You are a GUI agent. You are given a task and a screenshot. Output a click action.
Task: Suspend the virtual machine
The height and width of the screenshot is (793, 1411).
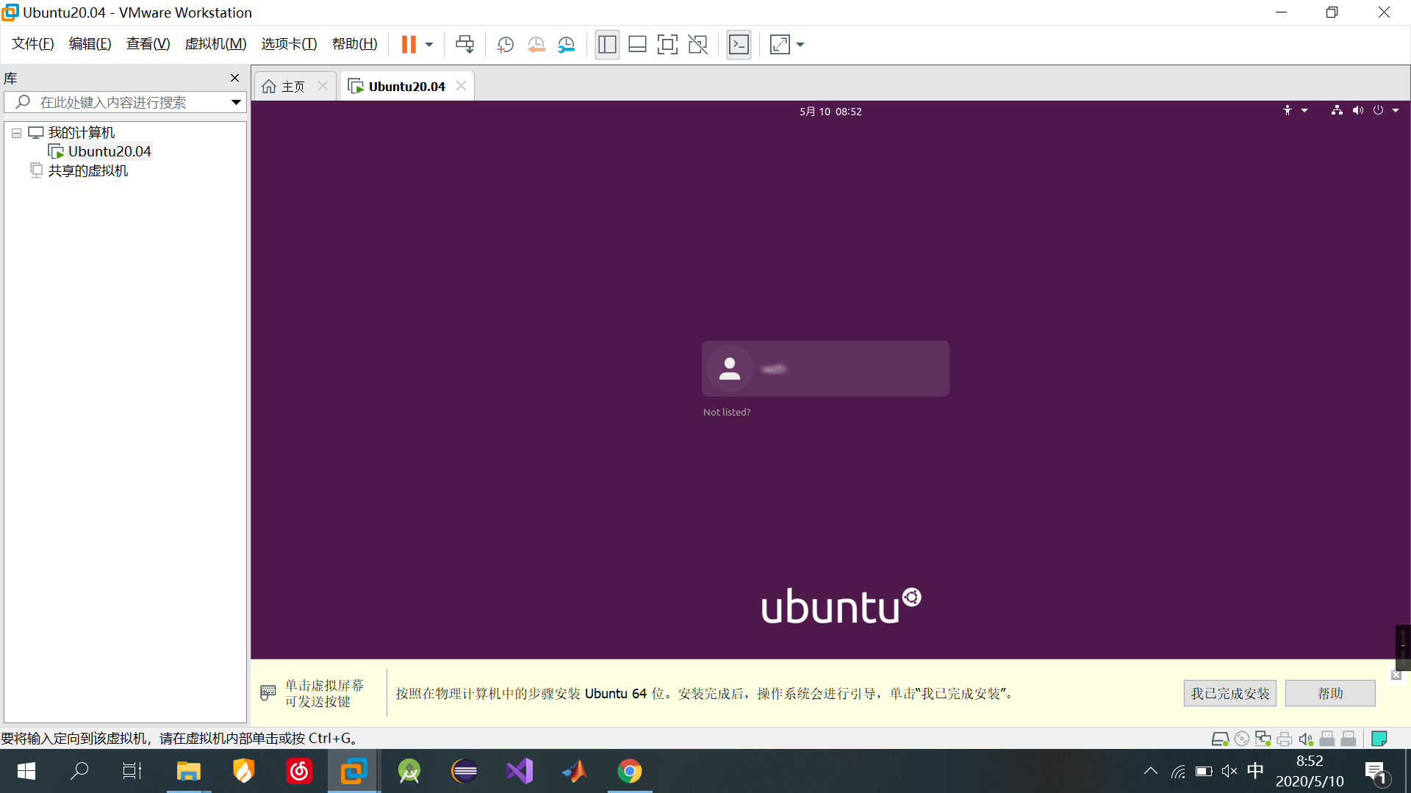[x=409, y=44]
